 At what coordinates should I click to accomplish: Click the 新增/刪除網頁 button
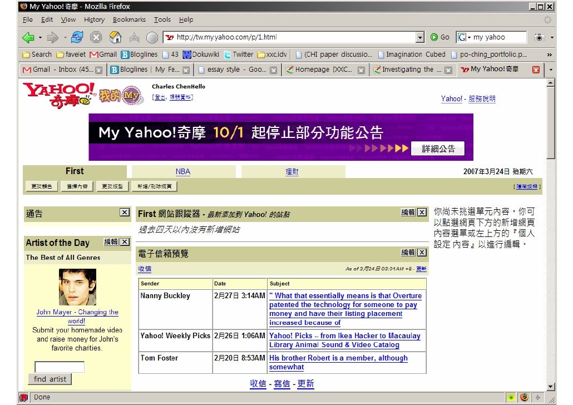click(155, 186)
